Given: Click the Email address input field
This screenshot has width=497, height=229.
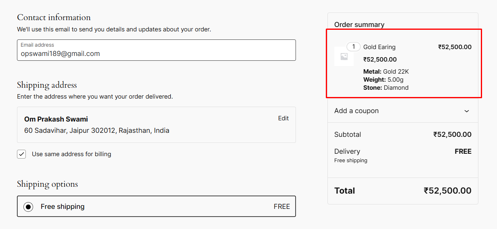Looking at the screenshot, I should pyautogui.click(x=156, y=50).
